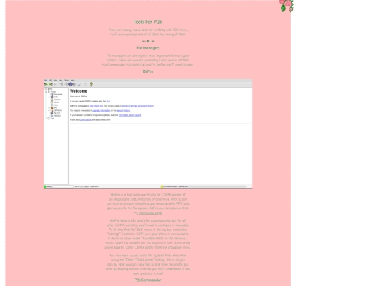Select Memo in the tree
381x286 pixels.
click(56, 102)
